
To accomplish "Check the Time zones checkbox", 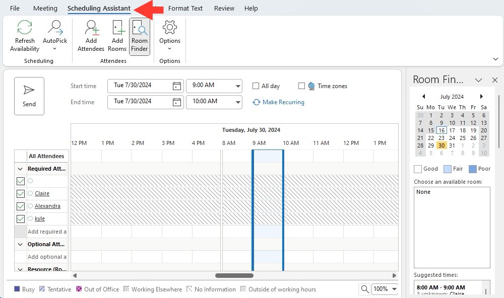I will [x=301, y=86].
